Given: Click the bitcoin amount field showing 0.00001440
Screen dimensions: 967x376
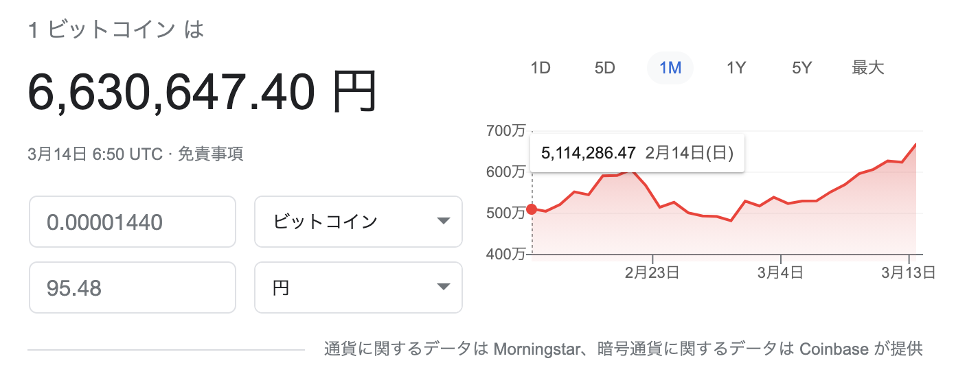Looking at the screenshot, I should tap(132, 222).
